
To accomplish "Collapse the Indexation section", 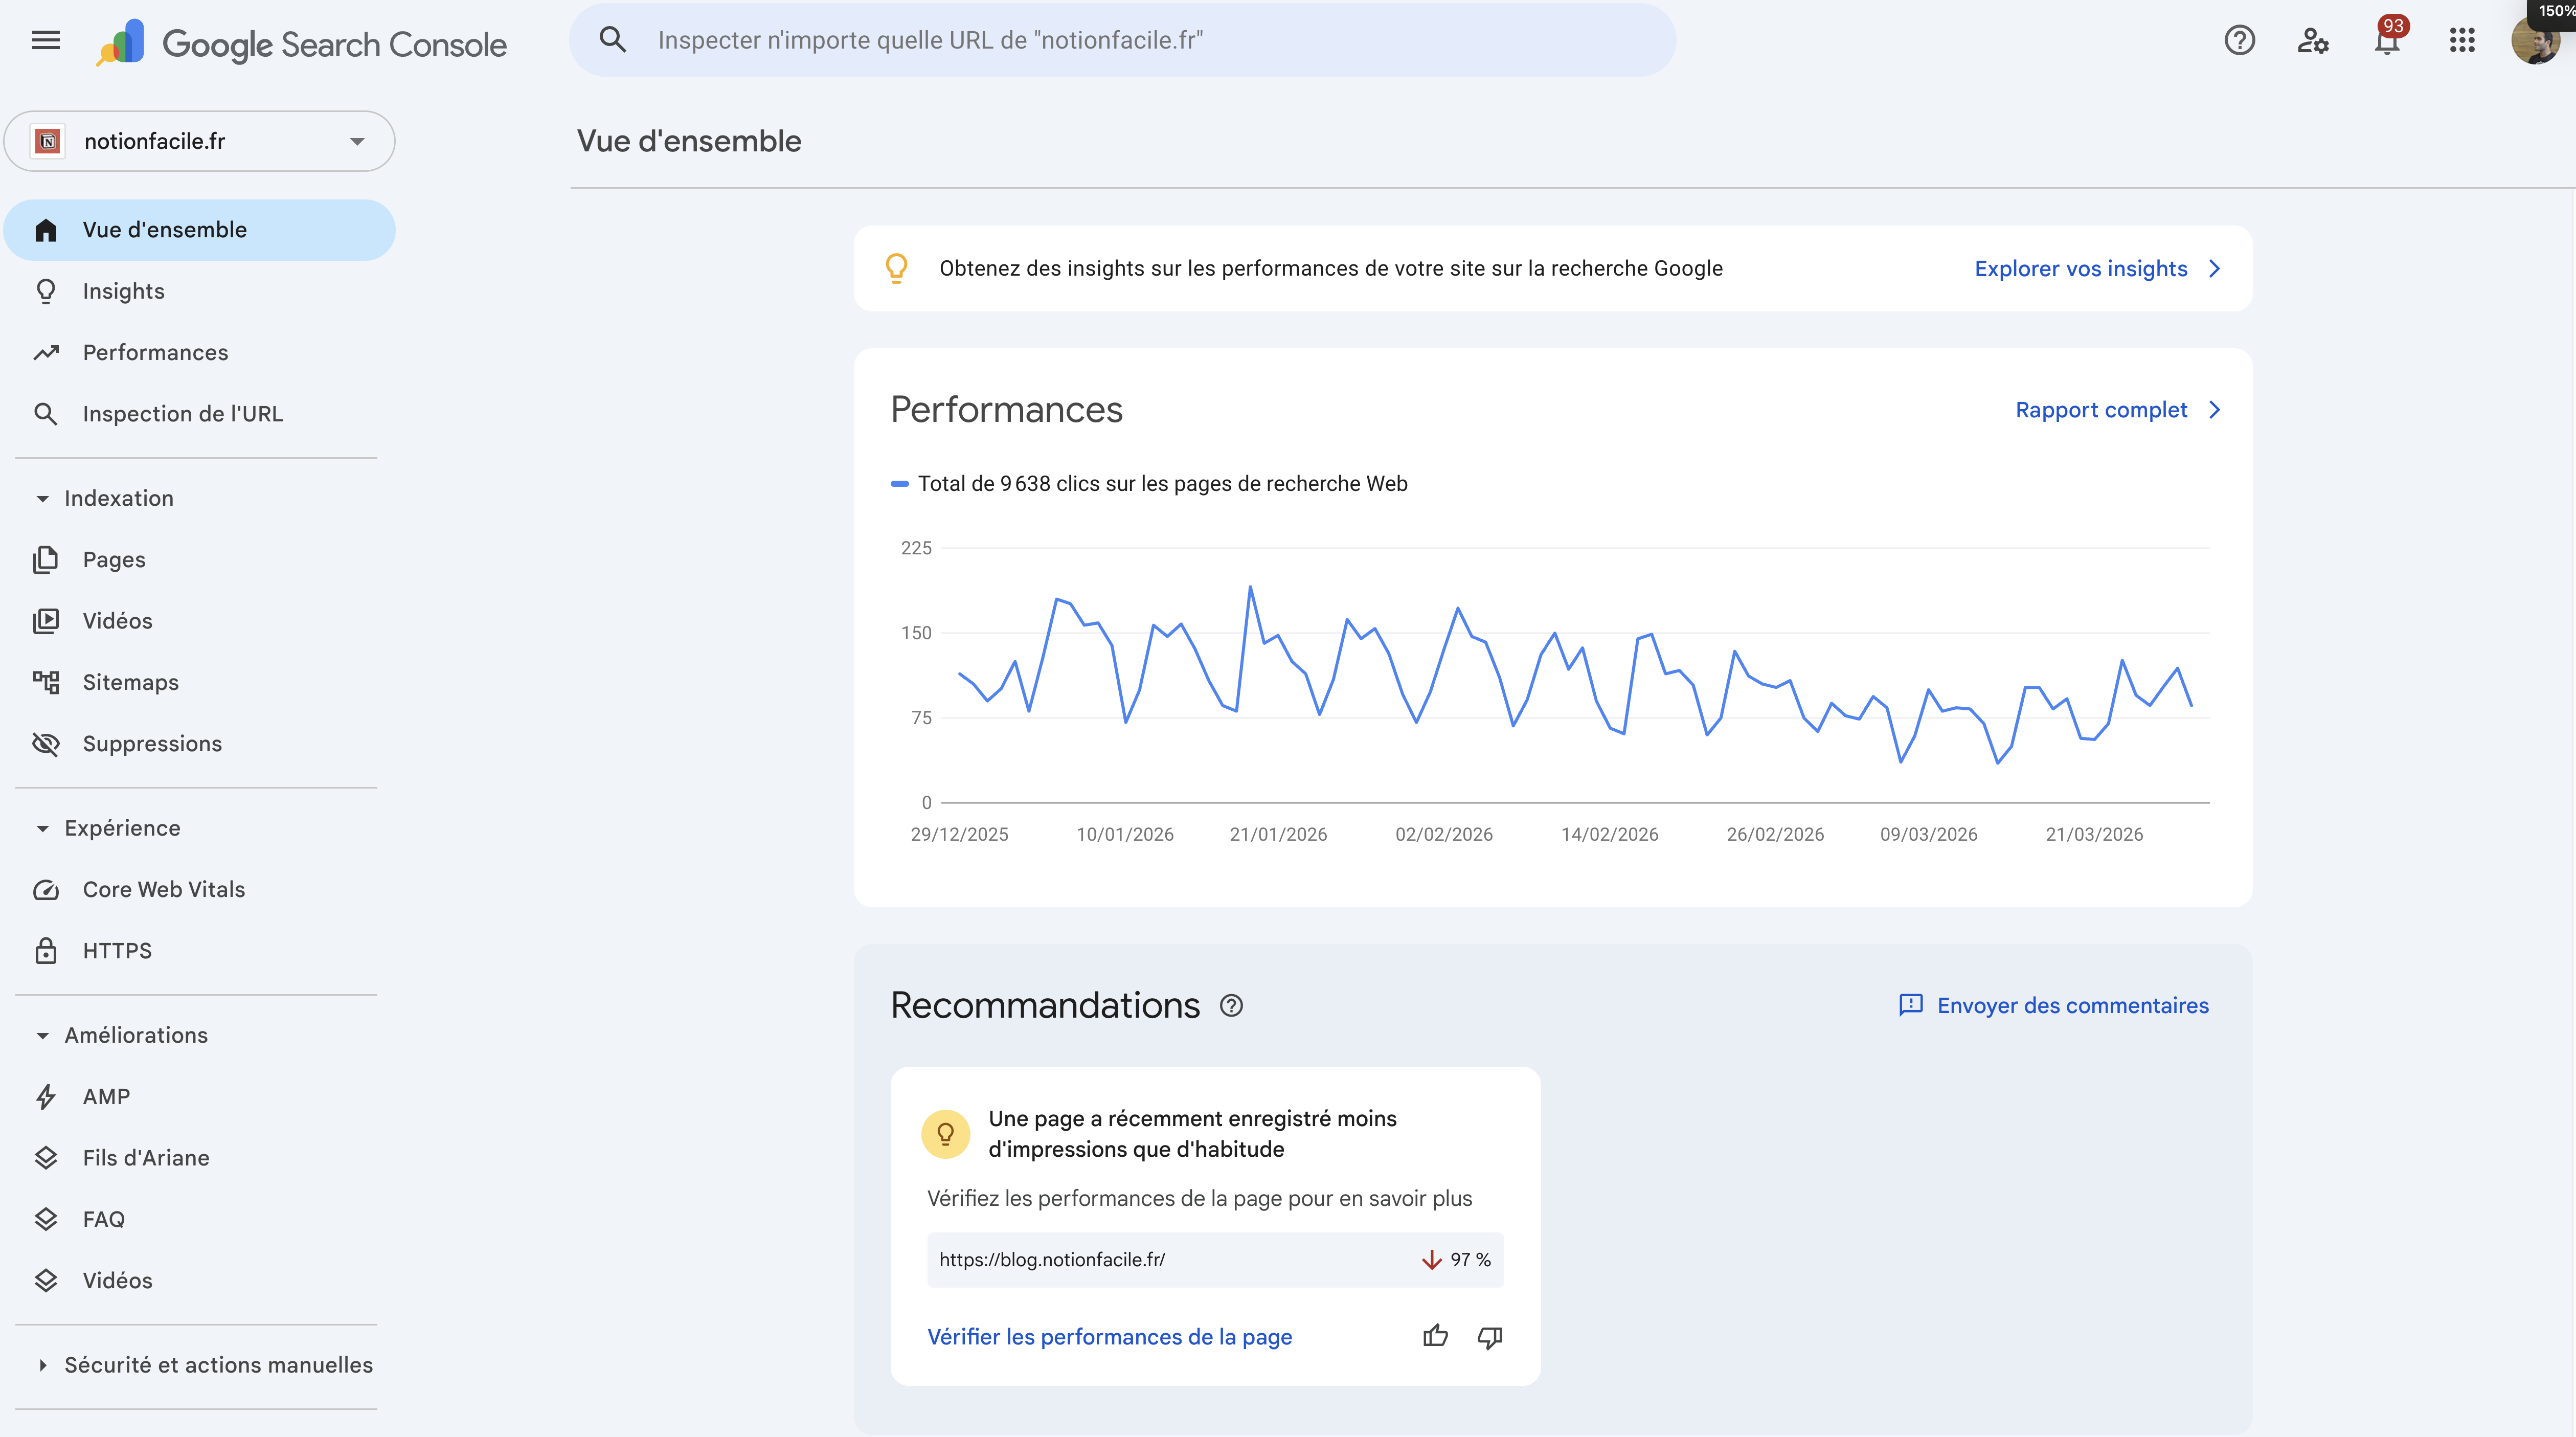I will [42, 498].
